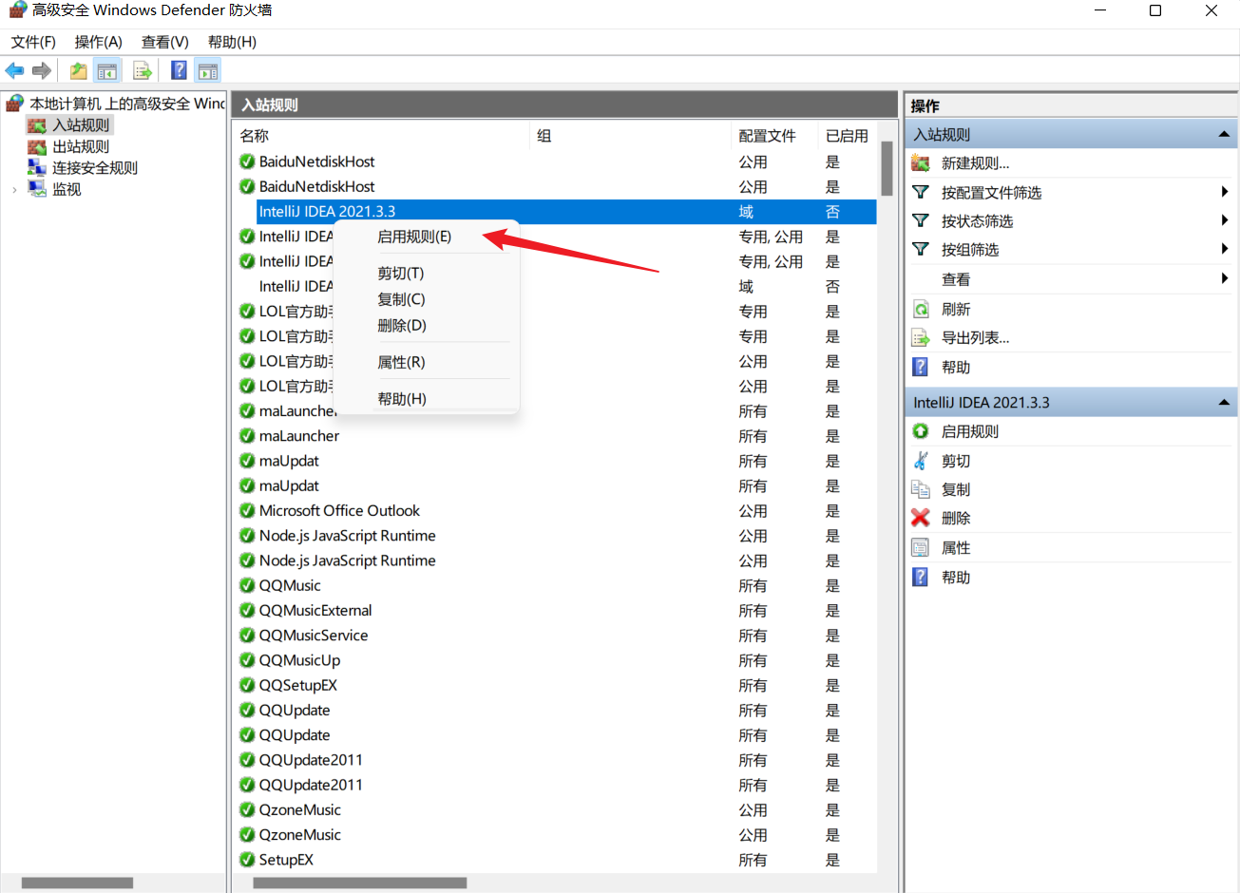Click 剪切 scissors action in the actions pane
1240x893 pixels.
click(x=956, y=461)
